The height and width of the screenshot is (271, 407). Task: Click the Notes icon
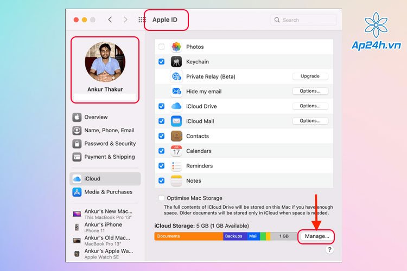pos(176,180)
